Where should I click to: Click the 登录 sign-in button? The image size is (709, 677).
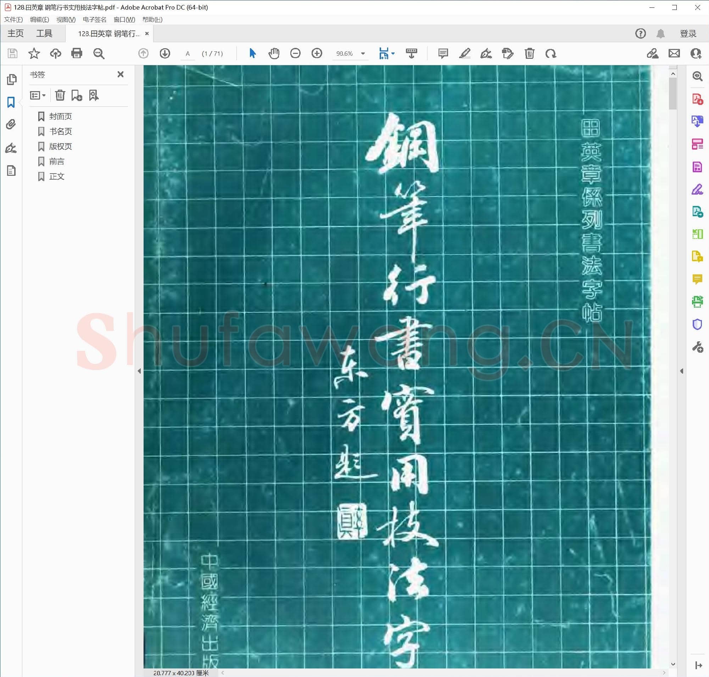coord(688,33)
